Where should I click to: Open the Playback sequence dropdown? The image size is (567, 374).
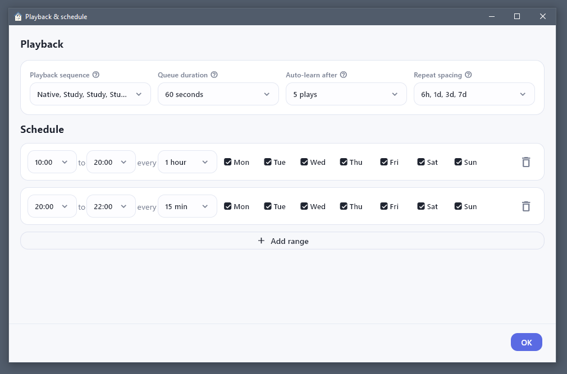pyautogui.click(x=90, y=94)
